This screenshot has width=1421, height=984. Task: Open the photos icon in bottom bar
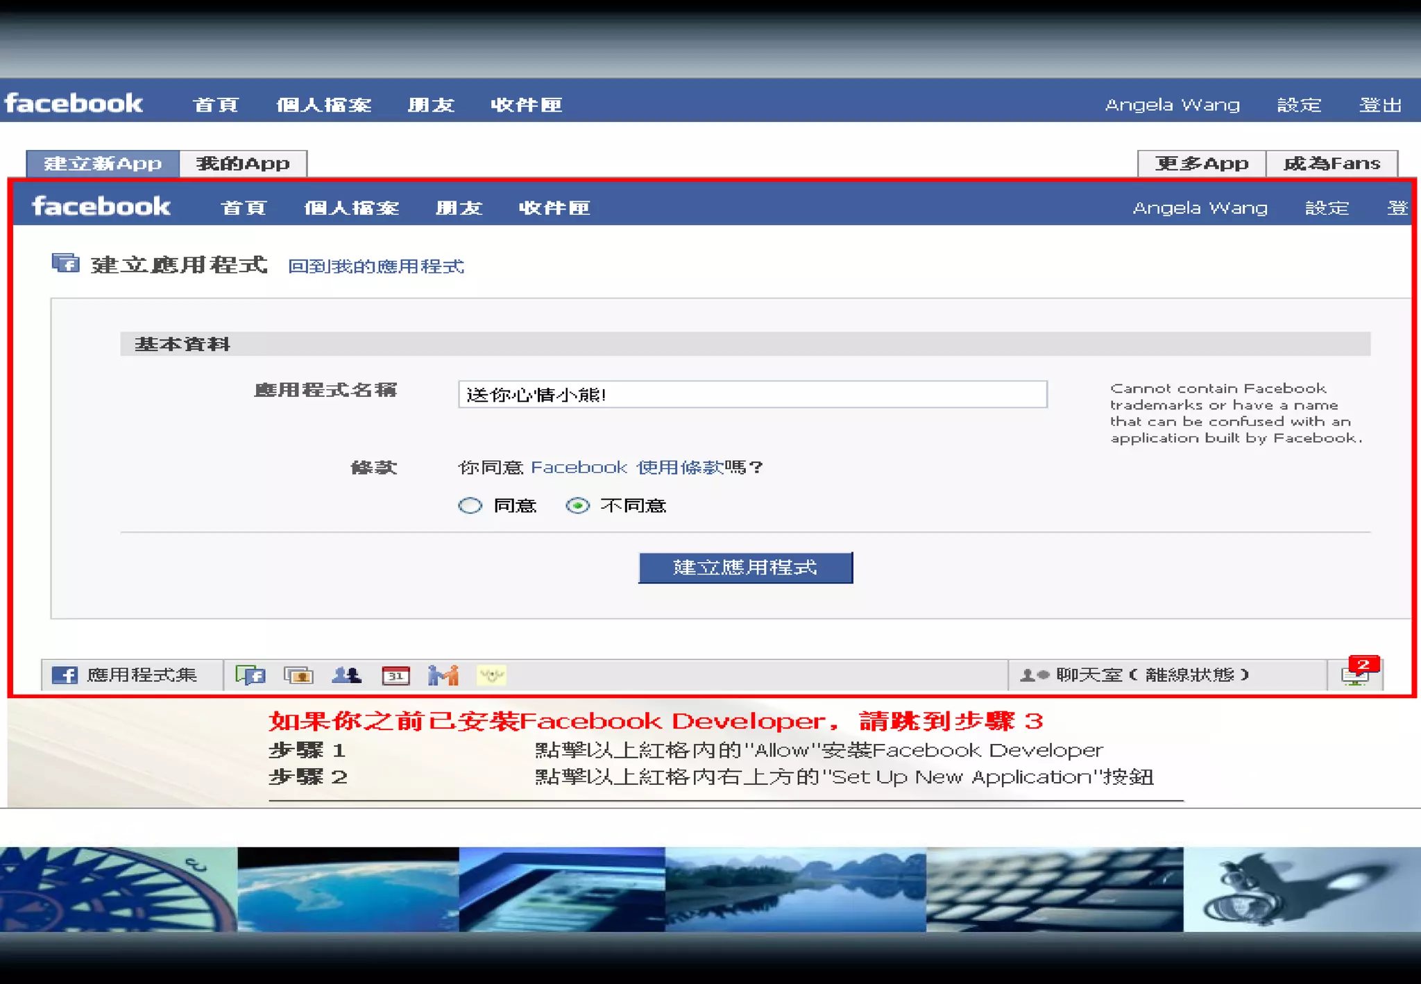click(299, 675)
